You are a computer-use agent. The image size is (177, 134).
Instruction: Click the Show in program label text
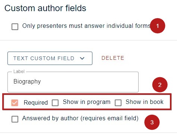pyautogui.click(x=86, y=102)
